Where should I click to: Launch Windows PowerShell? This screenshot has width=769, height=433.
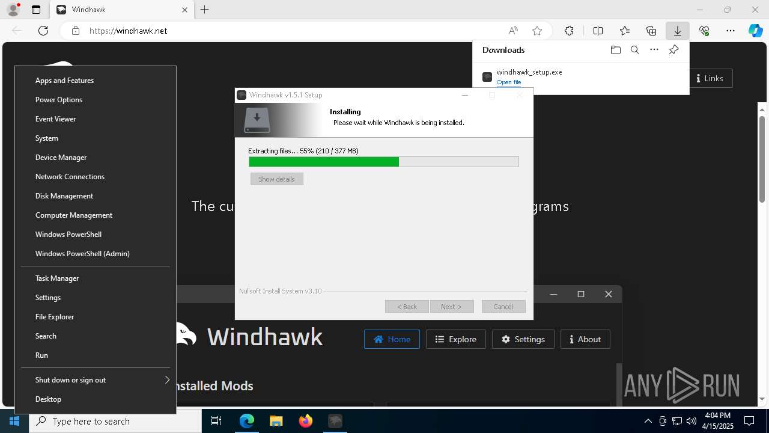click(x=96, y=235)
